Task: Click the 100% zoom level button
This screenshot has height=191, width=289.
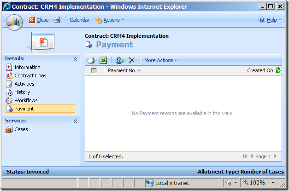Action: coord(254,183)
